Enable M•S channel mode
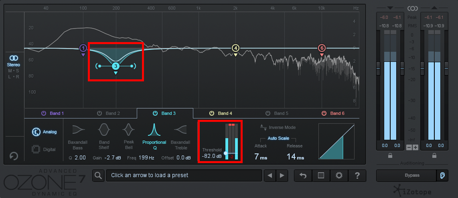Viewport: 458px width, 198px height. tap(14, 71)
